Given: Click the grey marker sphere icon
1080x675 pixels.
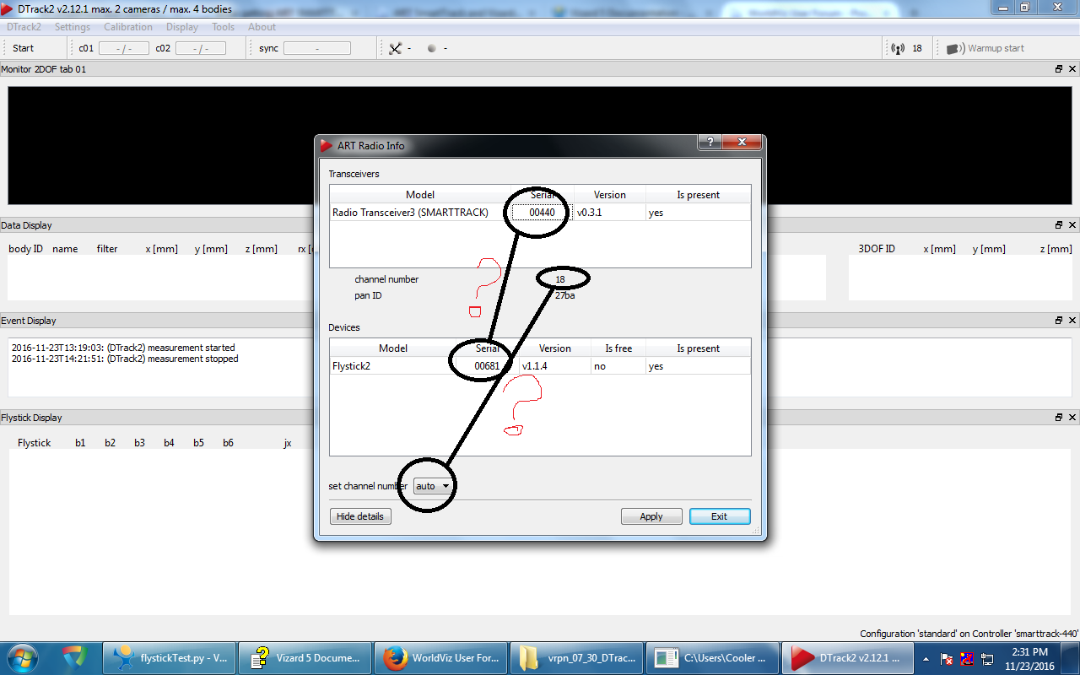Looking at the screenshot, I should pos(432,49).
